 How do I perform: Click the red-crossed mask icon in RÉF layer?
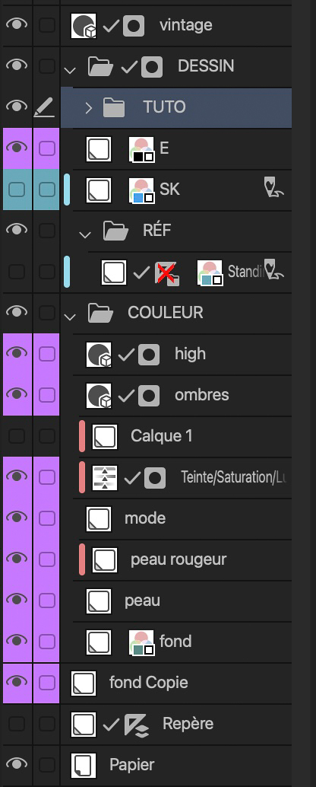tap(167, 273)
